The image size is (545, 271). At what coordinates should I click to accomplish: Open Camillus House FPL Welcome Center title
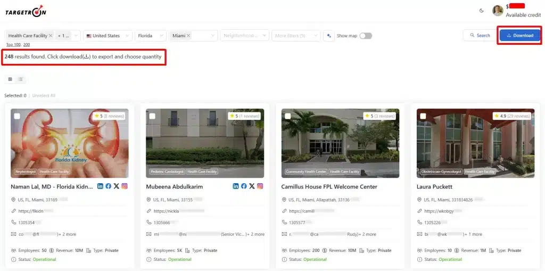coord(329,187)
